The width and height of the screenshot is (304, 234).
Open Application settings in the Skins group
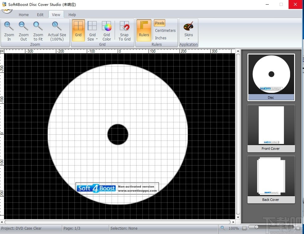(188, 44)
